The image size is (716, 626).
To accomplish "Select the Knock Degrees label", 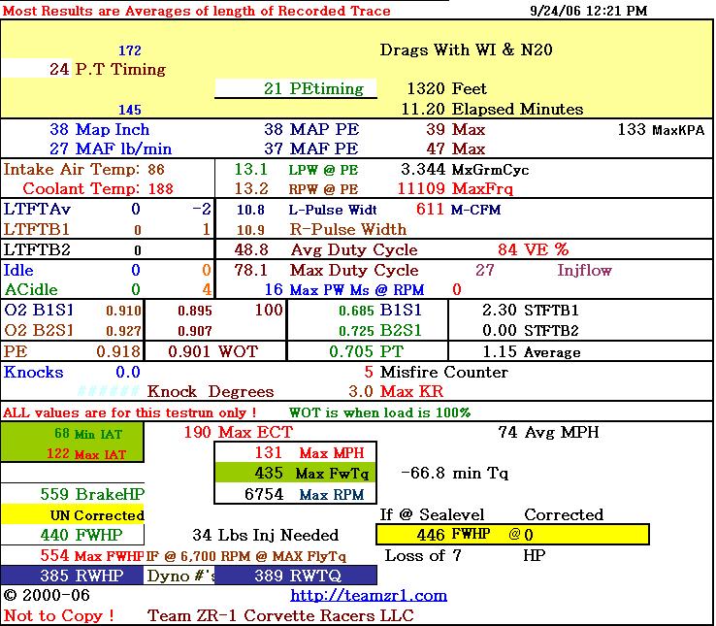I will 211,391.
